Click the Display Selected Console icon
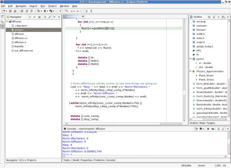The width and height of the screenshot is (231, 168). [201, 129]
